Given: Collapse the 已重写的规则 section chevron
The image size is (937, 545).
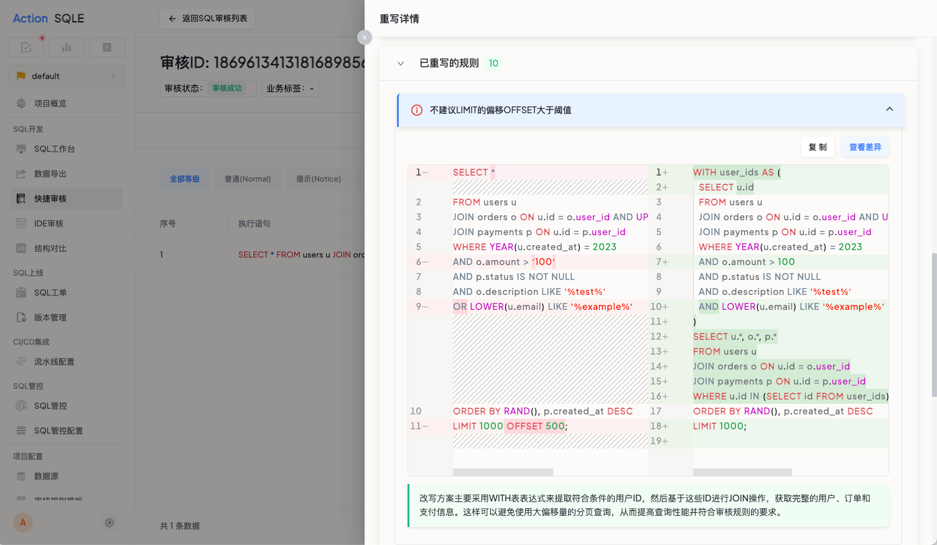Looking at the screenshot, I should 401,63.
